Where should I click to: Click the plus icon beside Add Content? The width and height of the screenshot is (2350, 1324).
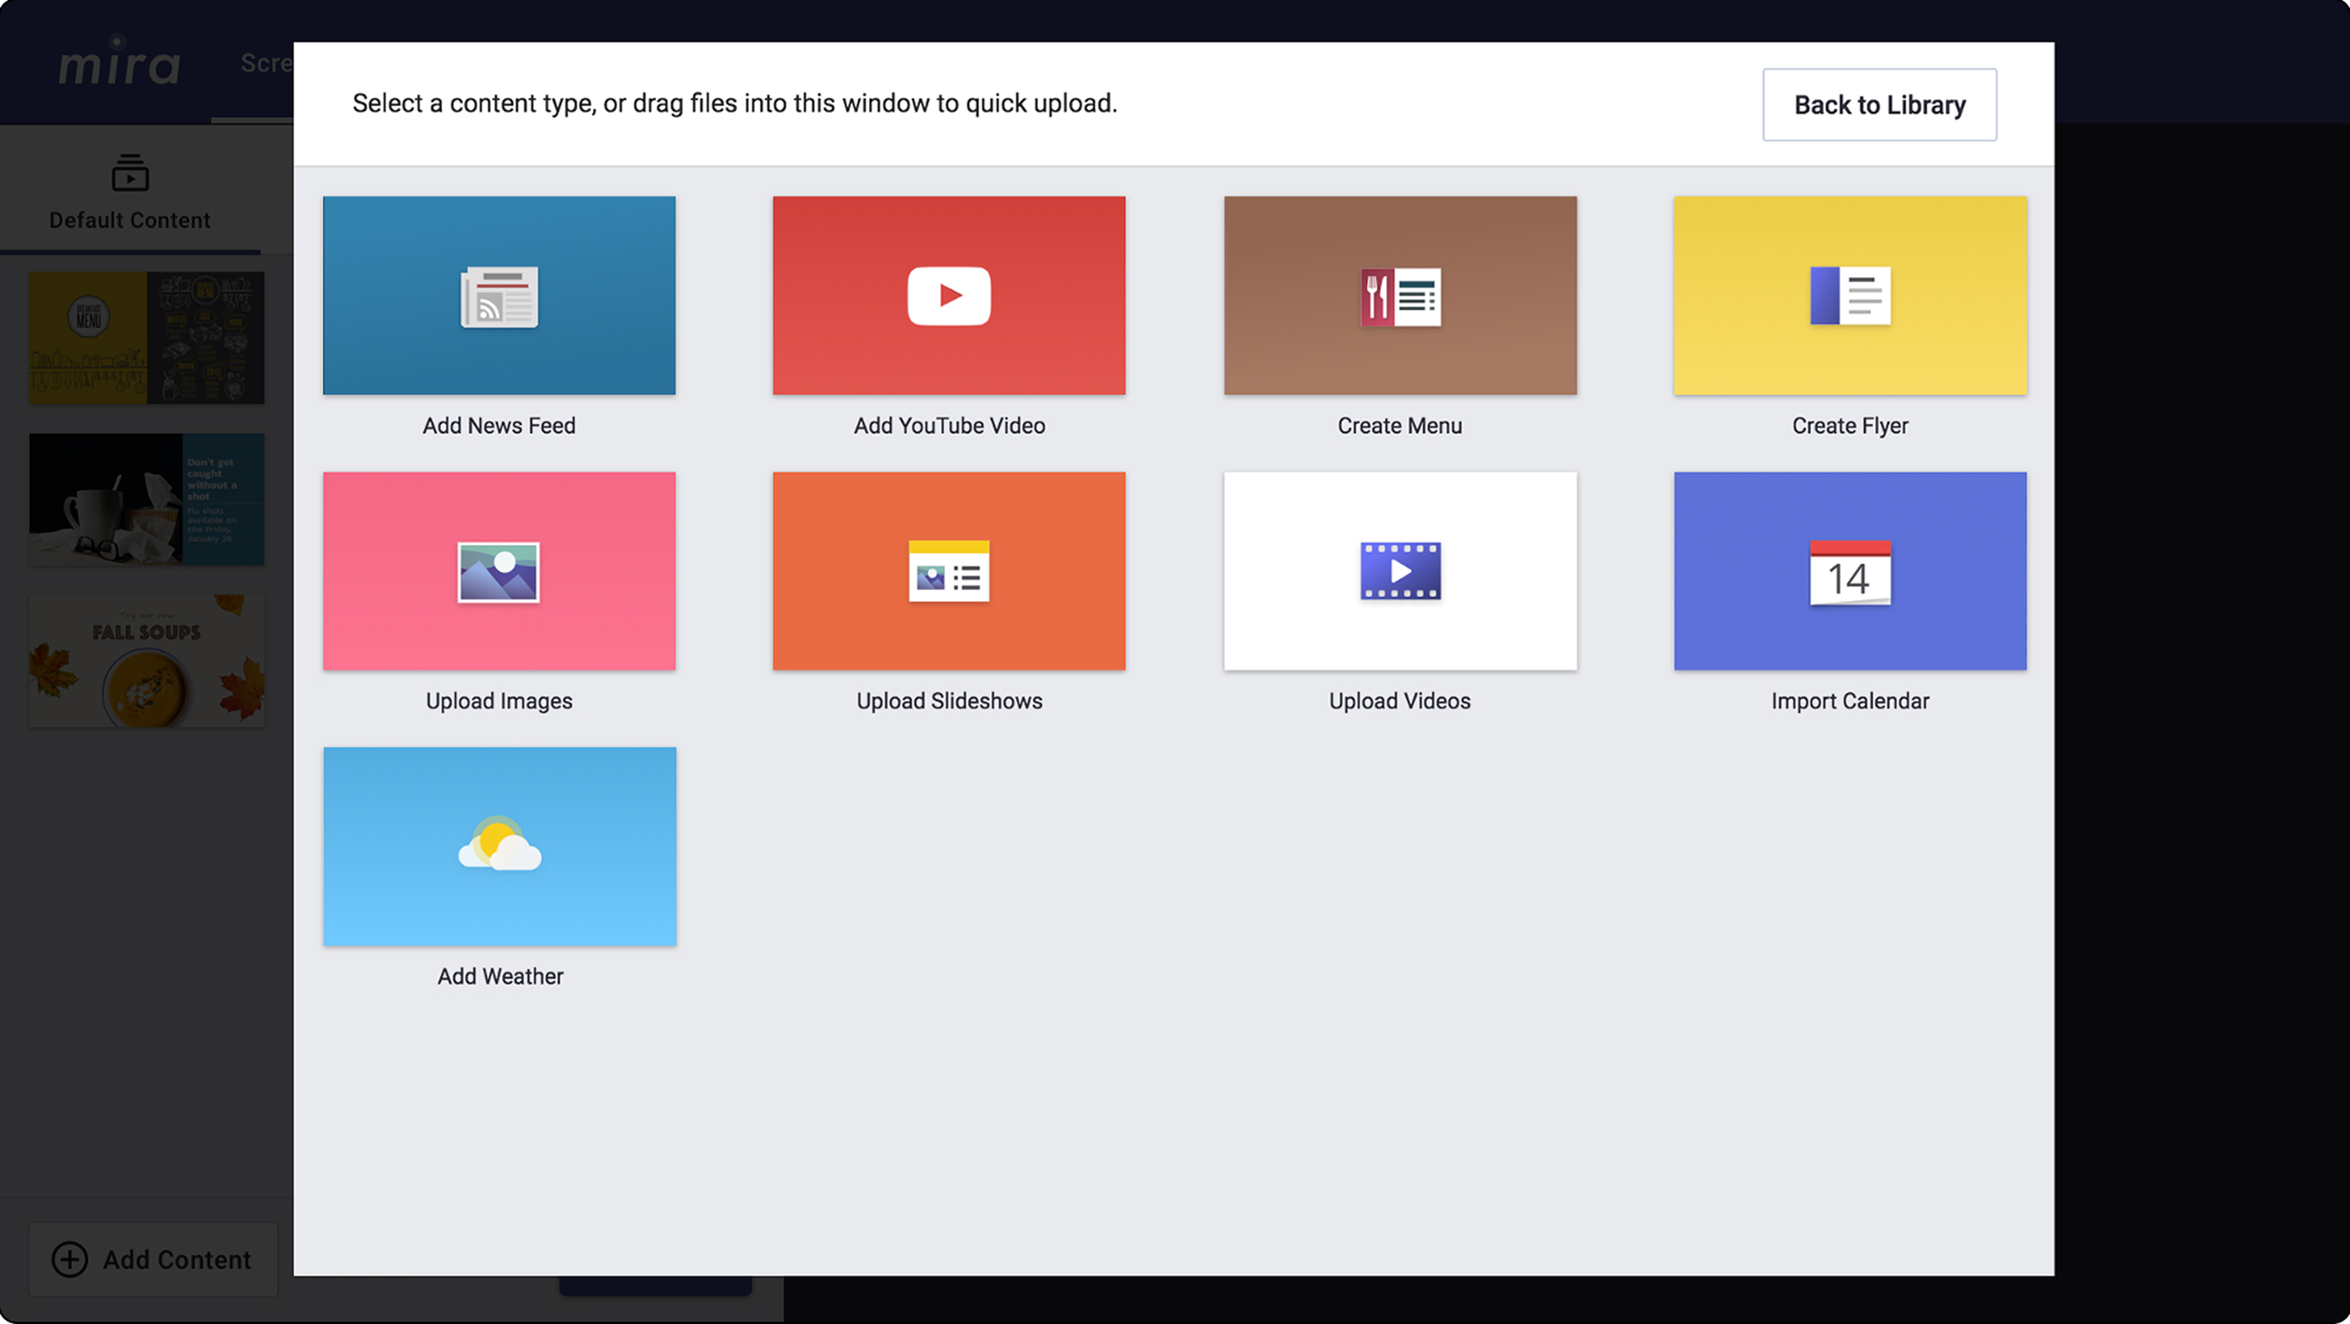click(70, 1259)
